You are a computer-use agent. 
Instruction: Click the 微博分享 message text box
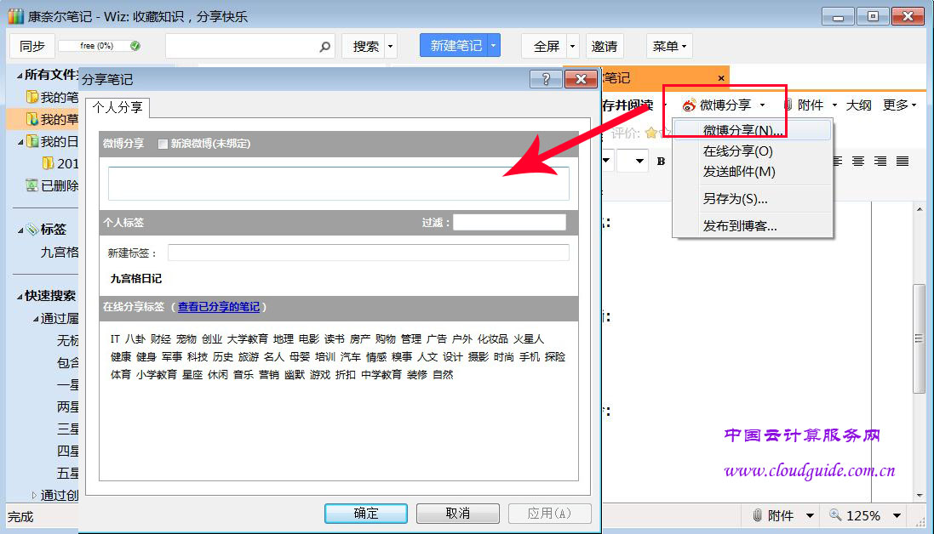coord(338,184)
